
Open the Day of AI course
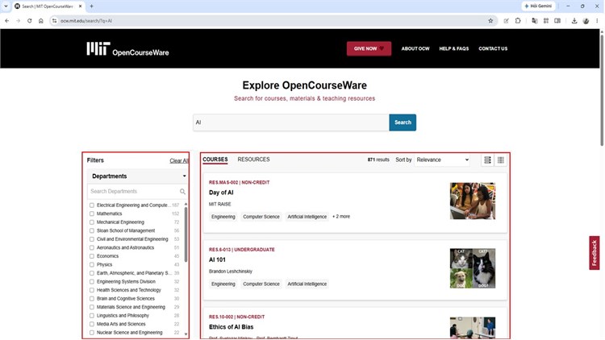pyautogui.click(x=221, y=193)
